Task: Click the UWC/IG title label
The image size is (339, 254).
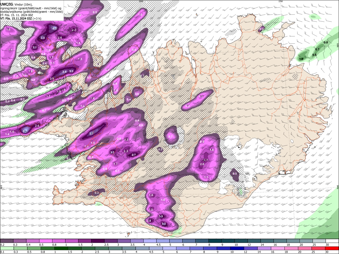Action: [6, 4]
